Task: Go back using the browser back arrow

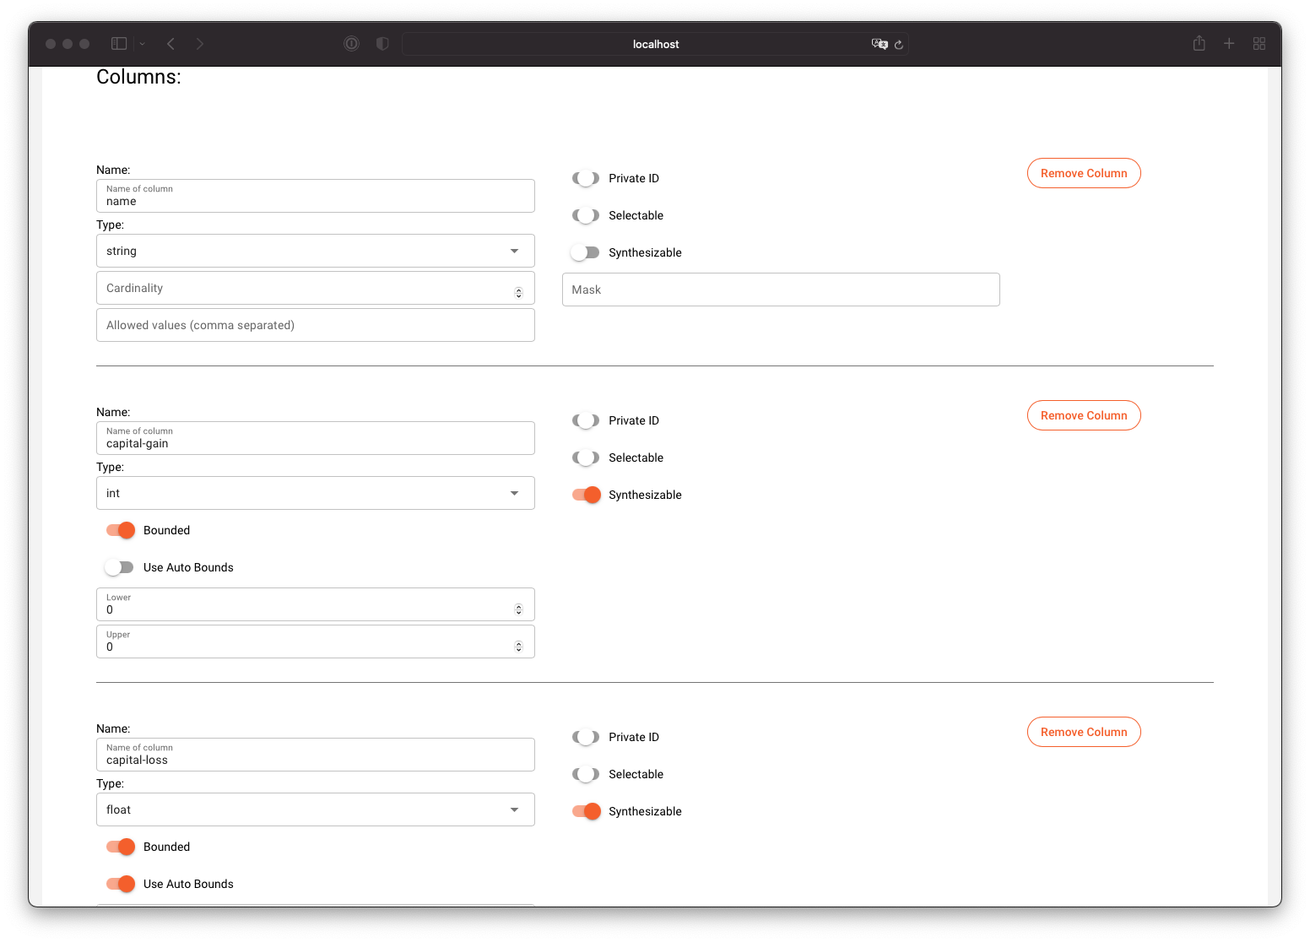Action: (x=171, y=44)
